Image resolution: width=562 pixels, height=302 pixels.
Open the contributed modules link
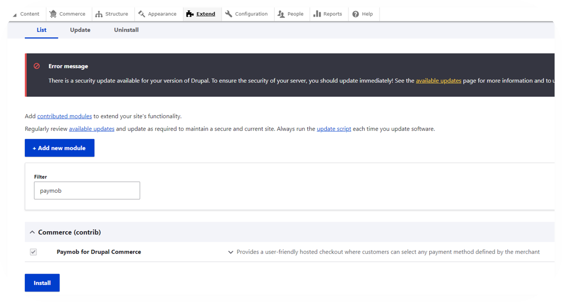click(64, 116)
